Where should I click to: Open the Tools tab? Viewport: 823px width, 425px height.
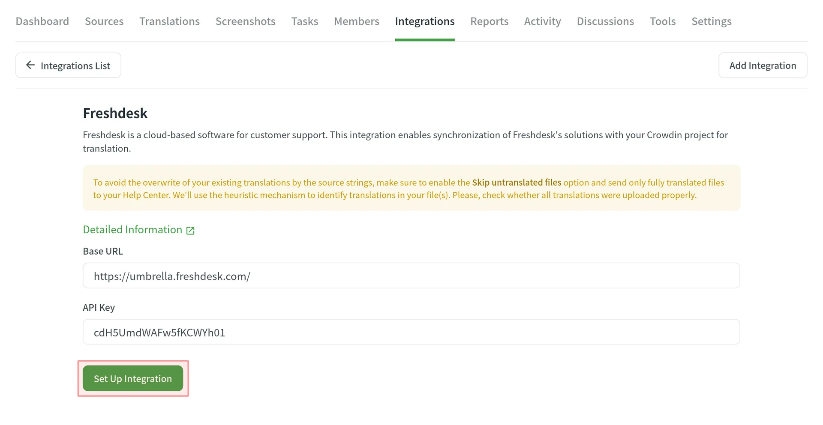pos(663,21)
